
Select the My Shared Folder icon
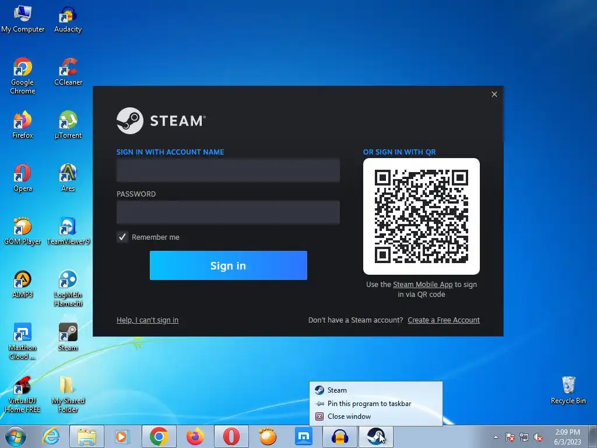(68, 395)
